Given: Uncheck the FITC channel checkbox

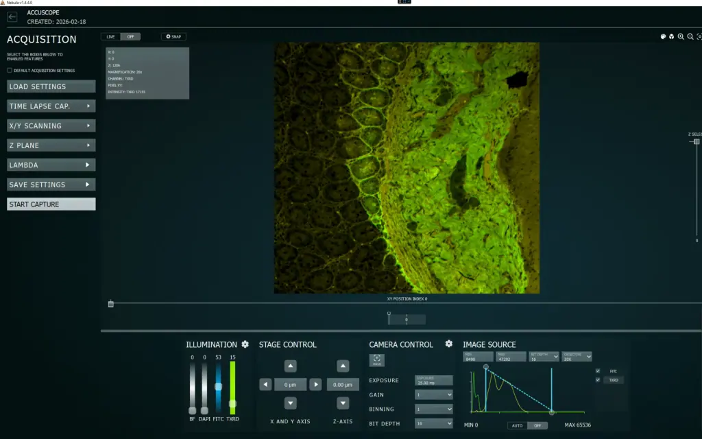Looking at the screenshot, I should tap(598, 371).
